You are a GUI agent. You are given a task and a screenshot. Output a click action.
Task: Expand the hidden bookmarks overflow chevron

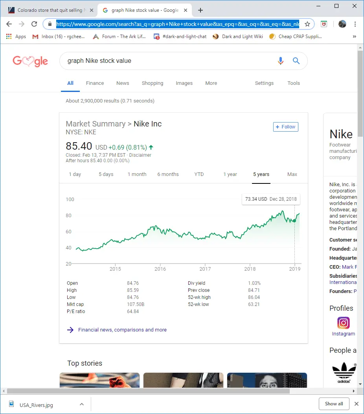click(355, 37)
